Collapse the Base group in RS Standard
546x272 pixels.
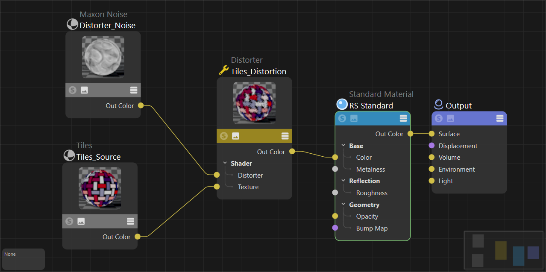point(343,146)
